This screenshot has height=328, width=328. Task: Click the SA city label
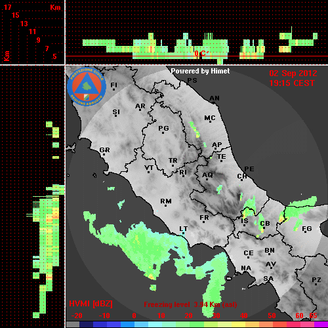tap(268, 279)
